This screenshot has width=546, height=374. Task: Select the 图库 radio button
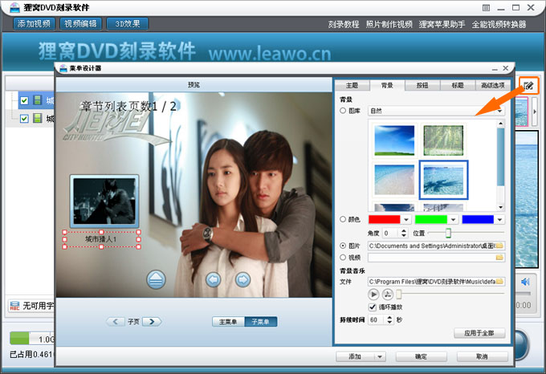click(x=343, y=111)
